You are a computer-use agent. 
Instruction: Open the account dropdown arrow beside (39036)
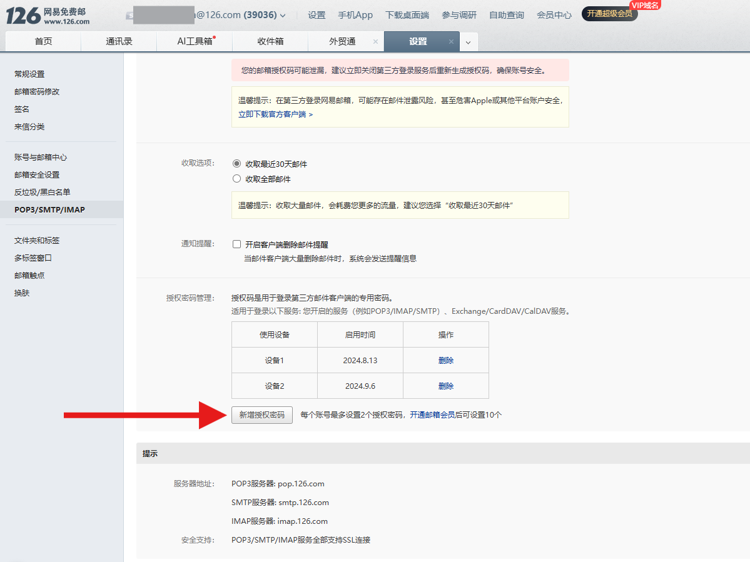coord(283,15)
